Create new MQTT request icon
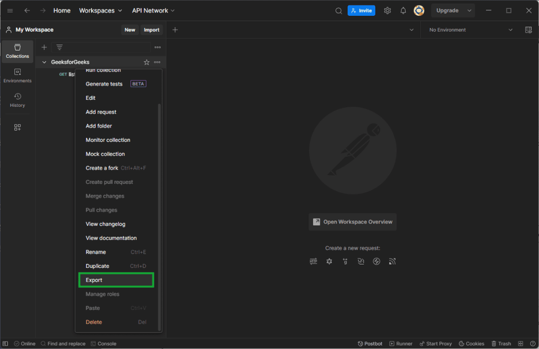The image size is (539, 349). point(392,262)
